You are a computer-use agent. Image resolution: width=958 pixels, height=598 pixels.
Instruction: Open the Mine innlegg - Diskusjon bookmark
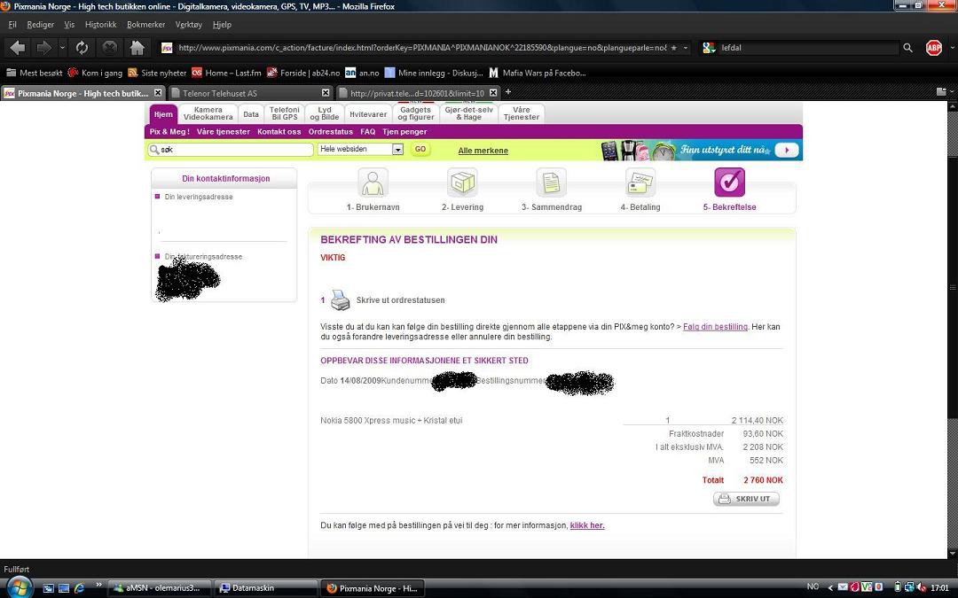point(434,73)
